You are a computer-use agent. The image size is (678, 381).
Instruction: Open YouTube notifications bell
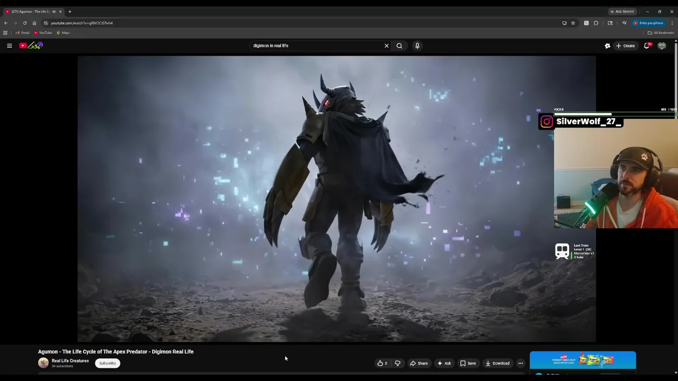[x=647, y=46]
